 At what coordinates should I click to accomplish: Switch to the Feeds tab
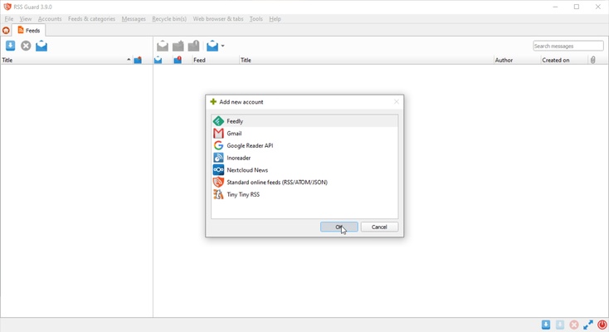[x=29, y=31]
